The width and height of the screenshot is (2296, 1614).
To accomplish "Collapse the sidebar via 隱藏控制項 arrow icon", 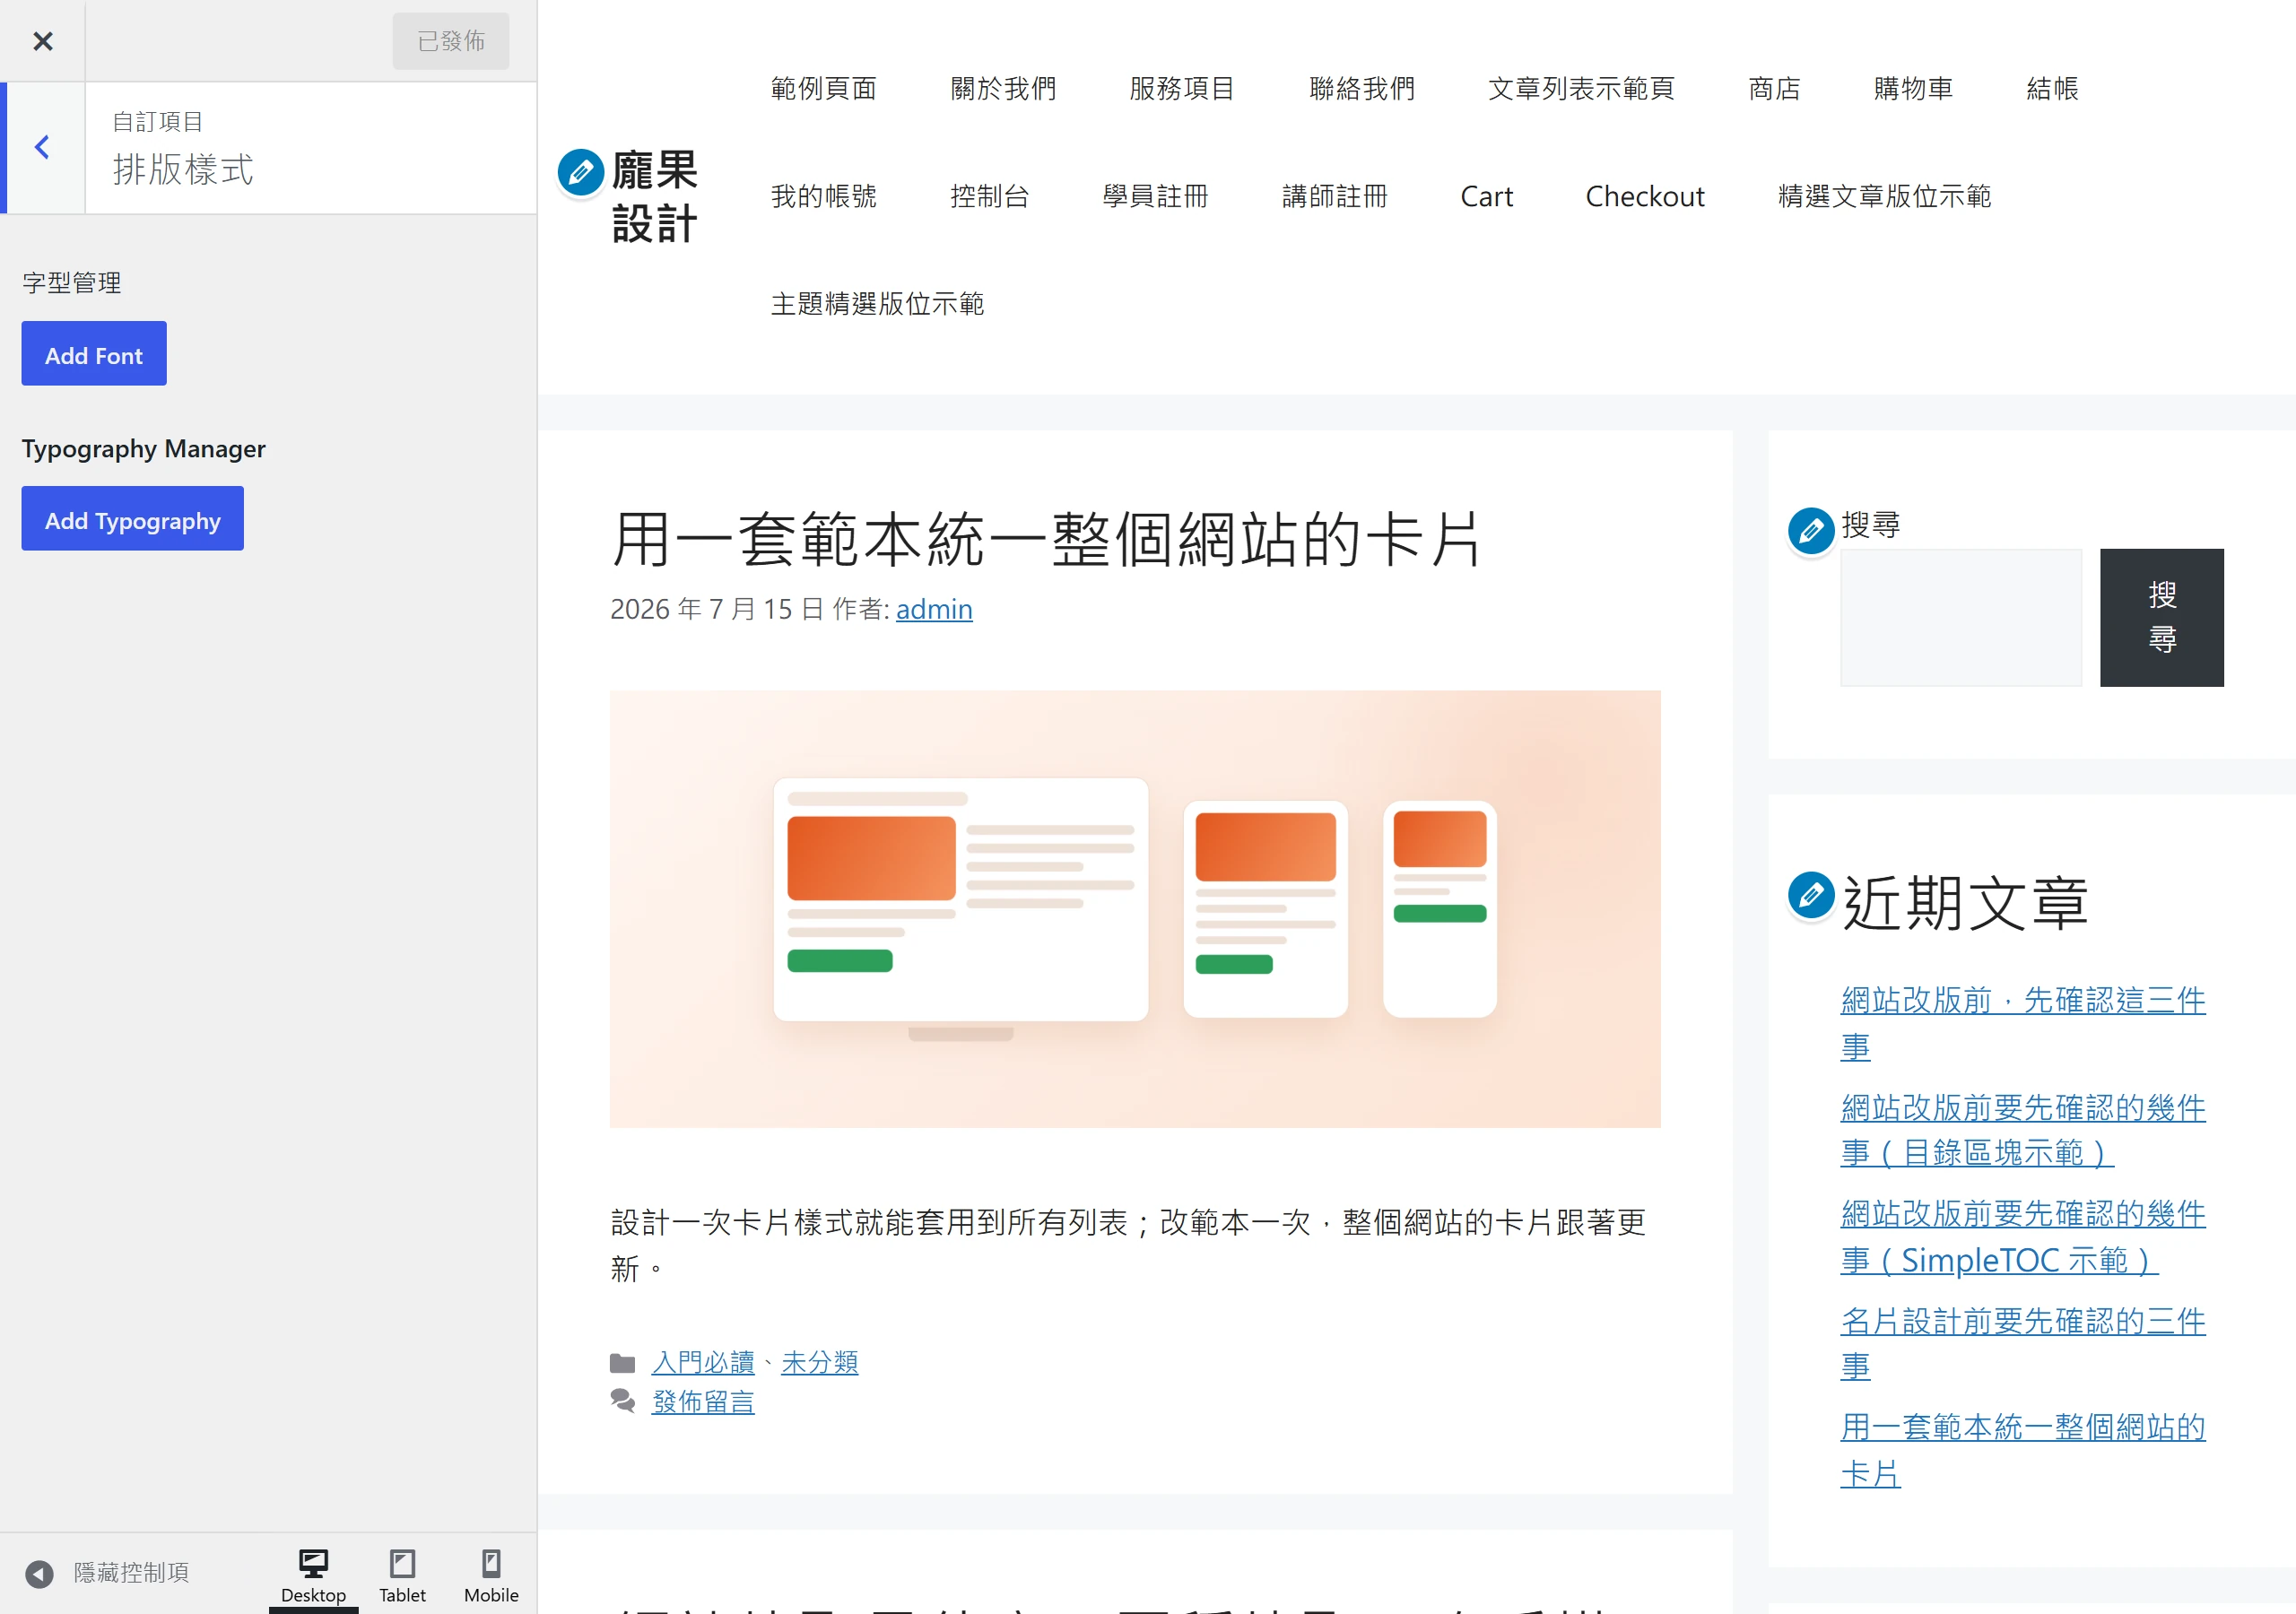I will (39, 1574).
